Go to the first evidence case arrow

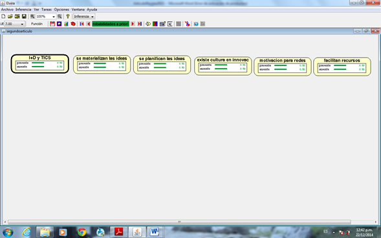pos(82,24)
